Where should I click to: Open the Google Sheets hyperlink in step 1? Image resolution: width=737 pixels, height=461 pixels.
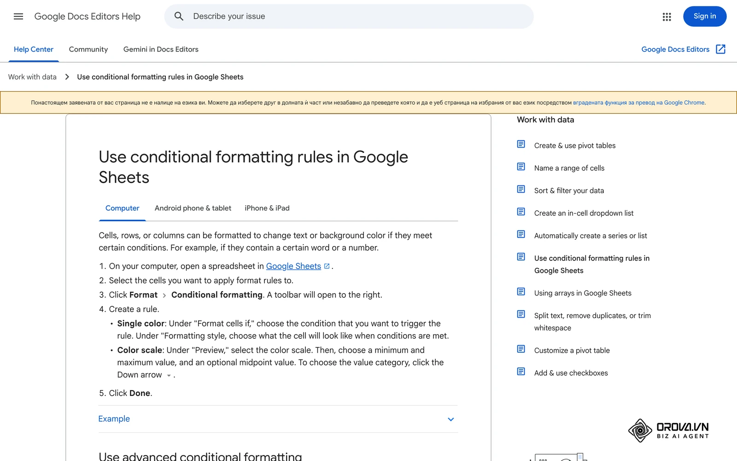(x=293, y=266)
